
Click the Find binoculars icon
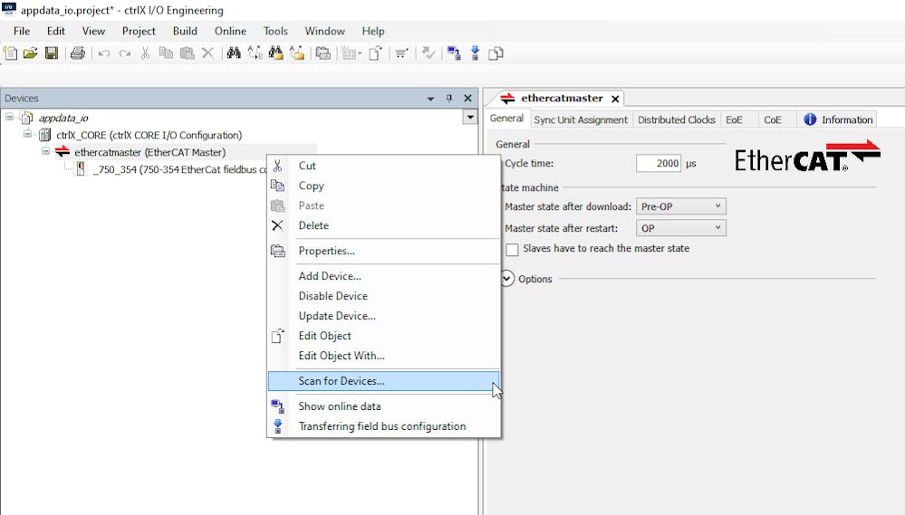pos(234,53)
